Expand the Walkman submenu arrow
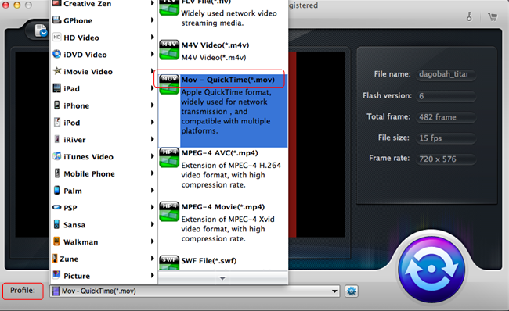Image resolution: width=509 pixels, height=311 pixels. pyautogui.click(x=153, y=241)
